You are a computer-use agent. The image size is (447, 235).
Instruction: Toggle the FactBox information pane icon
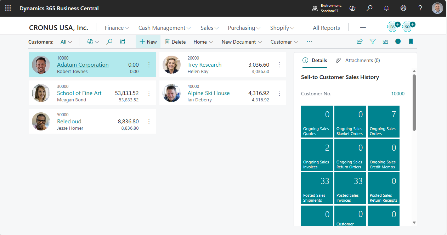tap(398, 41)
